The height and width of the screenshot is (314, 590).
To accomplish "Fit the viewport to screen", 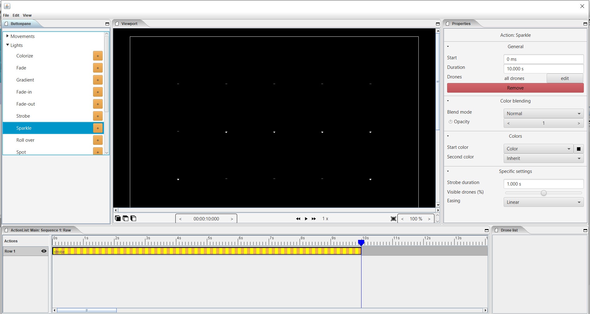I will click(393, 219).
